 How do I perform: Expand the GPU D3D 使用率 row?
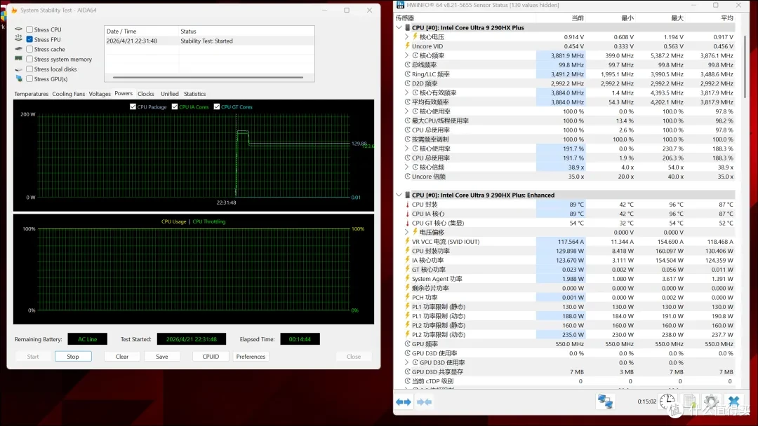(x=406, y=362)
